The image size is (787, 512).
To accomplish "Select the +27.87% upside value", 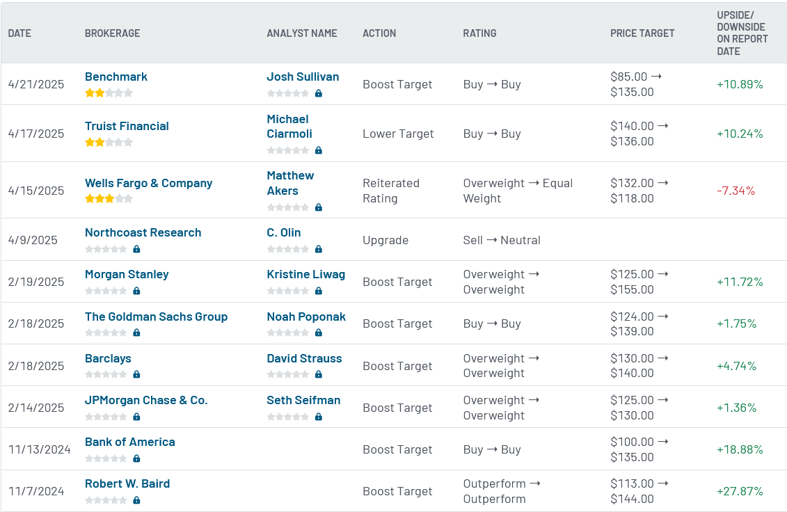I will 740,491.
